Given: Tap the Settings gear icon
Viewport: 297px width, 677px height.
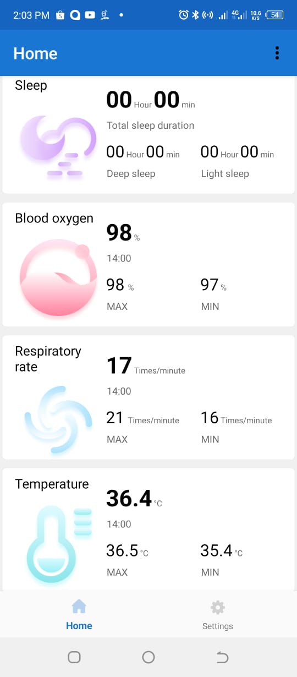Looking at the screenshot, I should tap(218, 608).
